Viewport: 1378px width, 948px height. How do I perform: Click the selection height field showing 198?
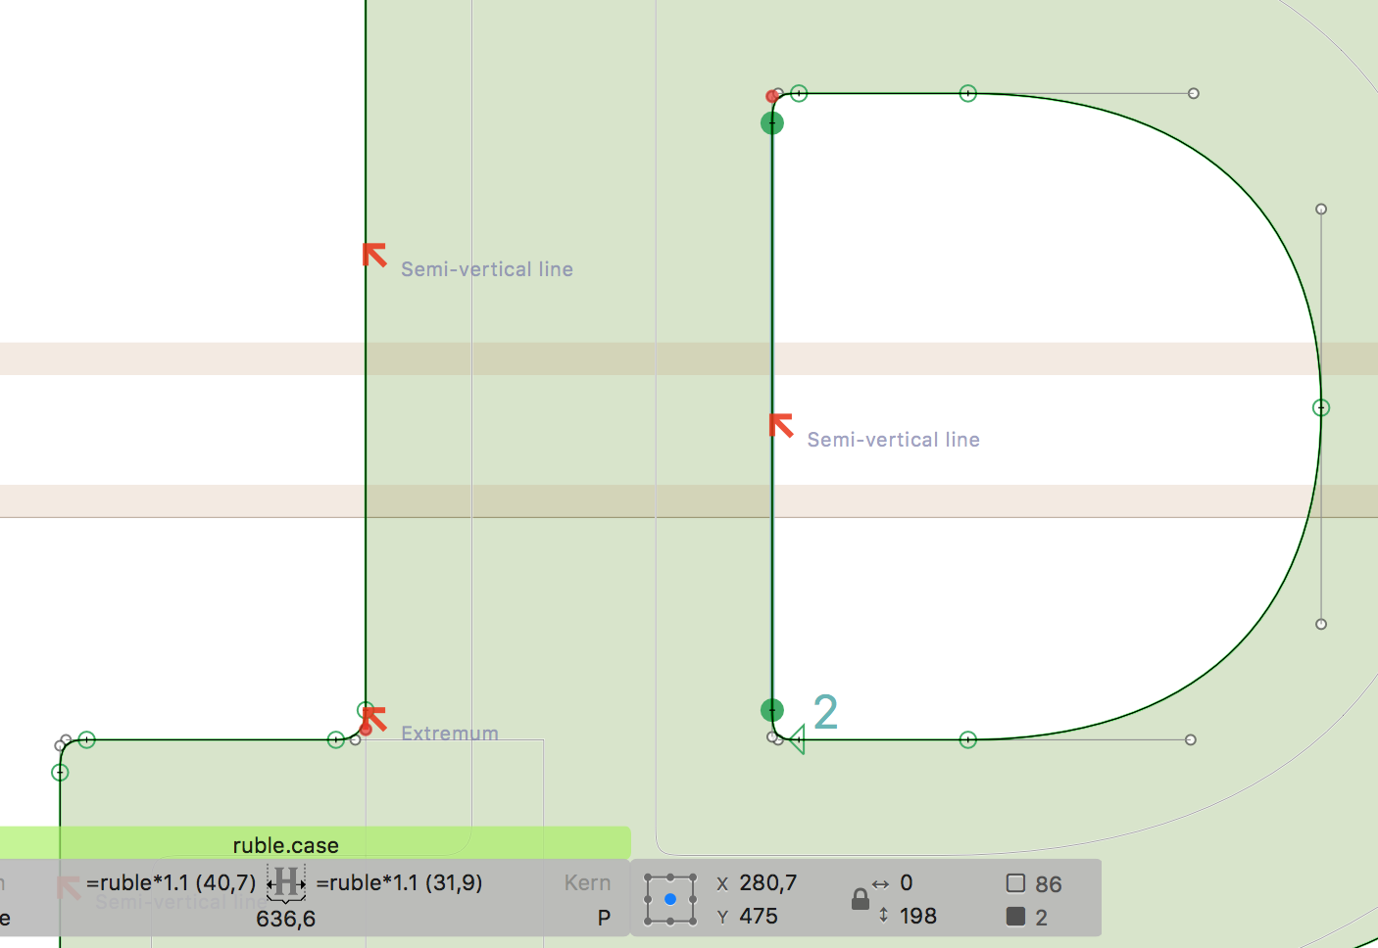pyautogui.click(x=918, y=917)
